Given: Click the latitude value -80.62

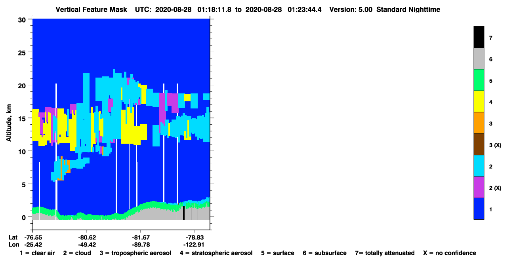Looking at the screenshot, I should pyautogui.click(x=86, y=237).
